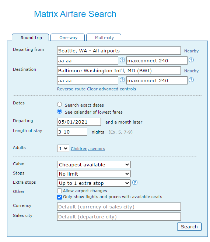Enable Allow airport changes checkbox
The width and height of the screenshot is (210, 242).
60,191
